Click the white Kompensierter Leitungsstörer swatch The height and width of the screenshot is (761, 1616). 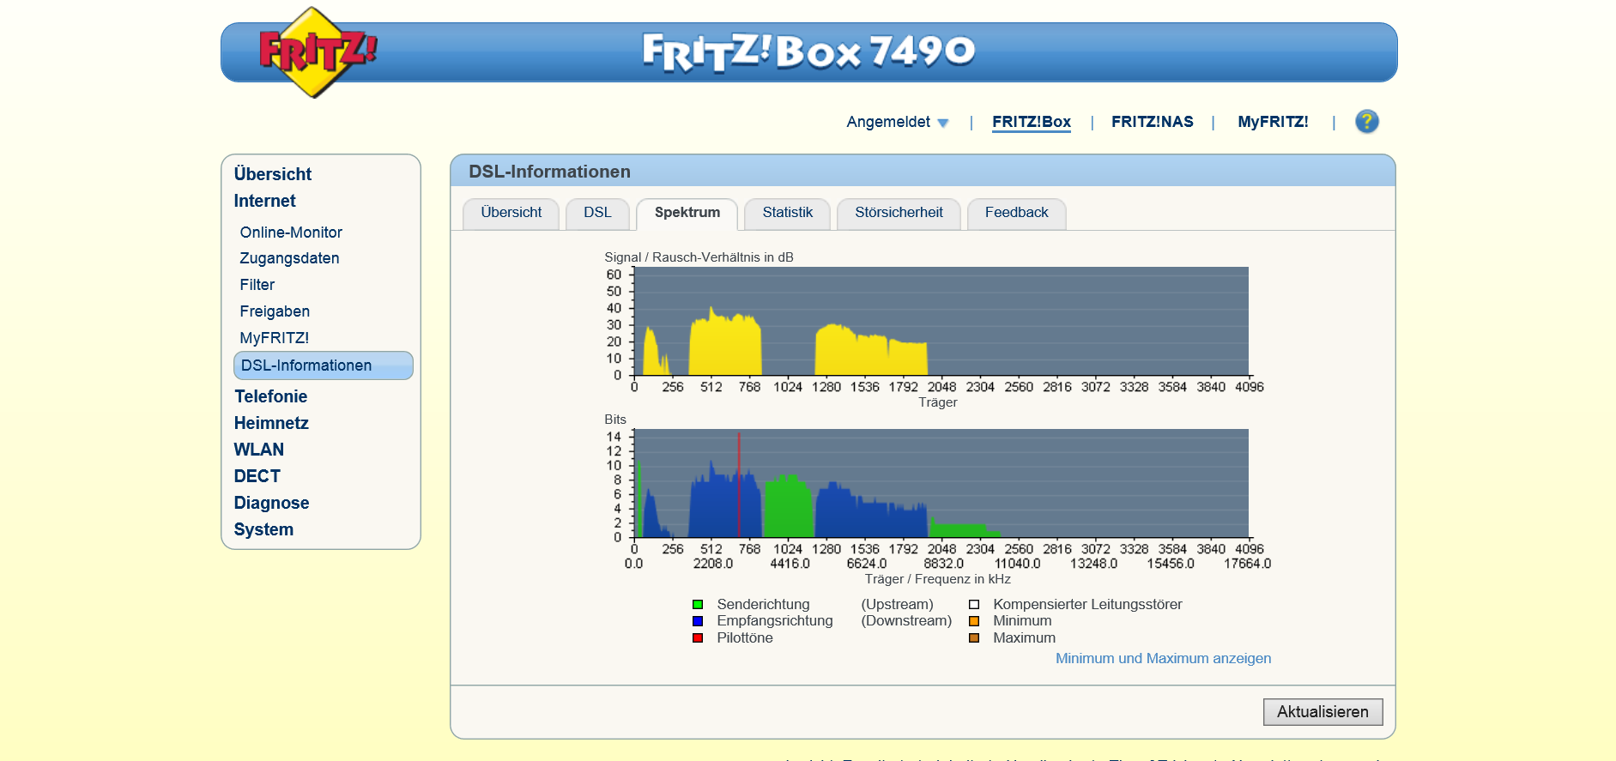pyautogui.click(x=974, y=605)
